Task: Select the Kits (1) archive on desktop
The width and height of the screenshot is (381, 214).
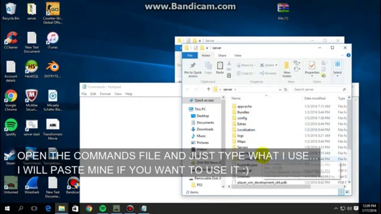Action: (x=283, y=11)
